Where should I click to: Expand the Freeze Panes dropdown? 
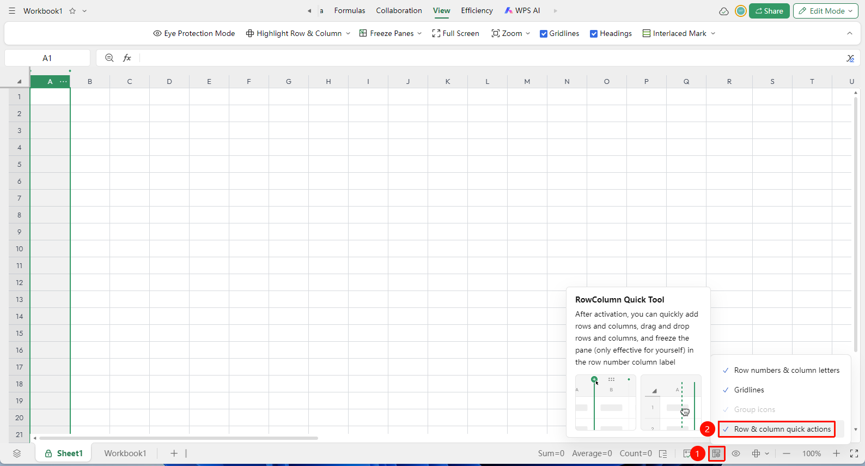tap(419, 34)
